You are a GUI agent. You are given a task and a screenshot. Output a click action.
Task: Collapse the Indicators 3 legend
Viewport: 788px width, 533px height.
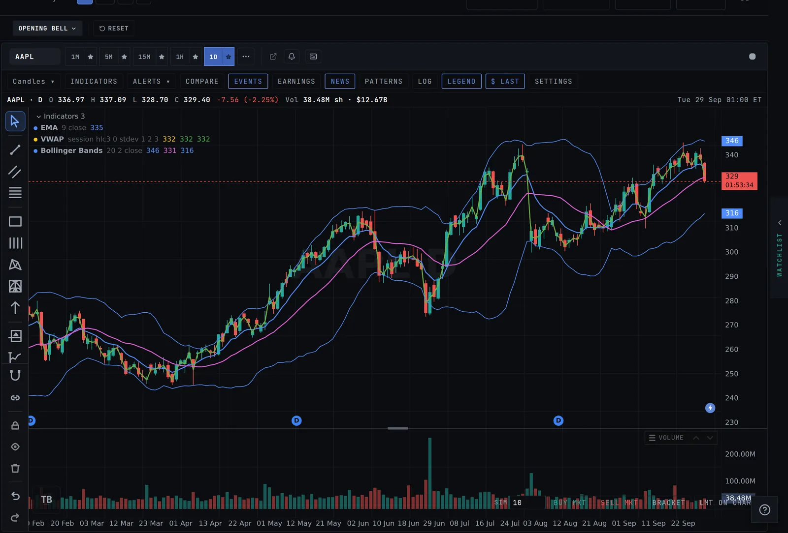click(60, 116)
